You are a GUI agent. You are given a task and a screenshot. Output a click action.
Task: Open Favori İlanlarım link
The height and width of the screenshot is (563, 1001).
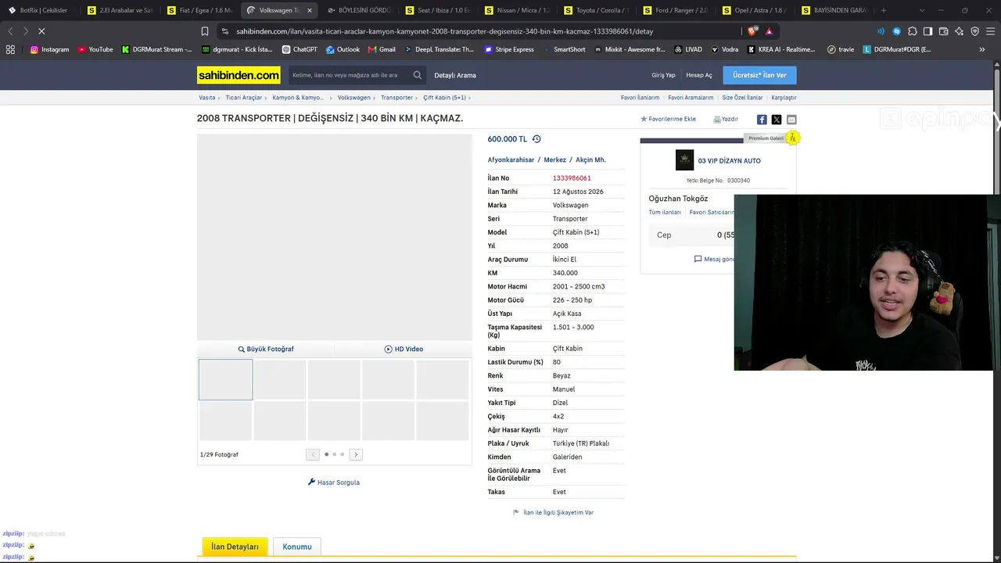coord(640,98)
